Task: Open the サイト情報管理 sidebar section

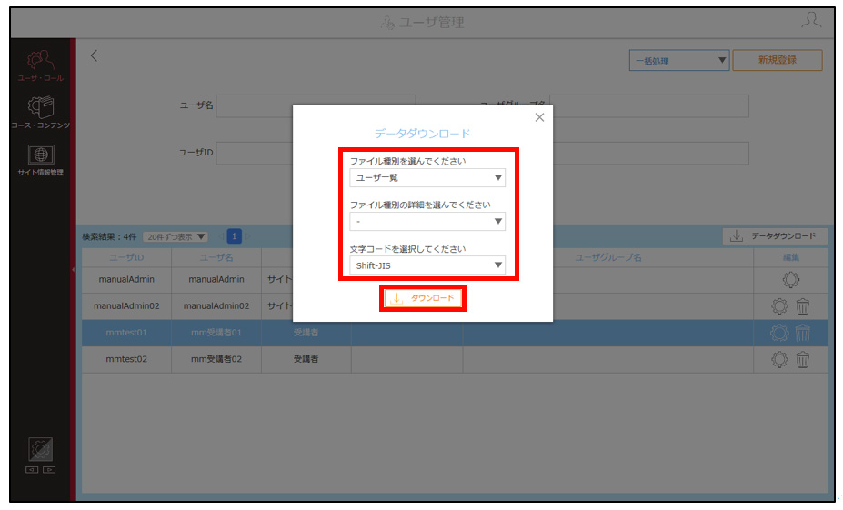Action: click(x=40, y=160)
